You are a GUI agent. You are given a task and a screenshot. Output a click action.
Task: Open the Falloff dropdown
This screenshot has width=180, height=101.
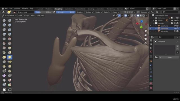point(107,12)
